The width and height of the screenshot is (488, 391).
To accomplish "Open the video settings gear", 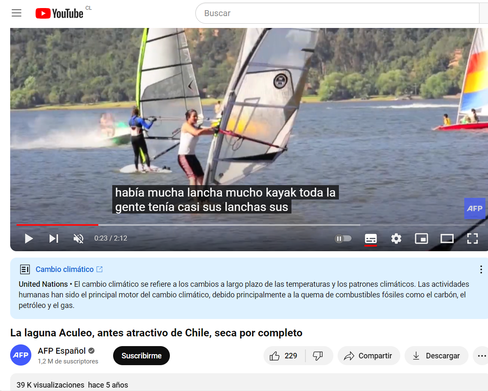I will click(x=396, y=238).
